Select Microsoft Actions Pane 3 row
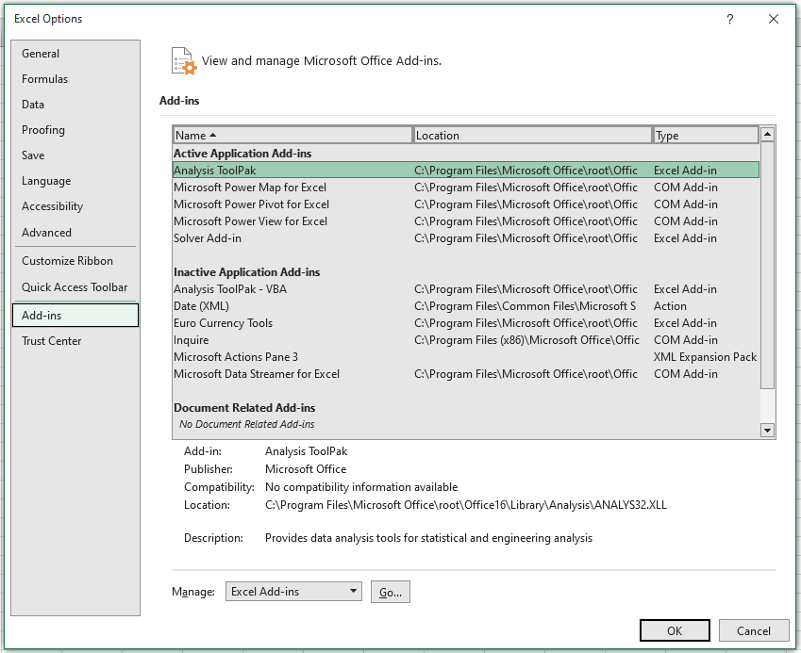Image resolution: width=801 pixels, height=653 pixels. click(466, 357)
